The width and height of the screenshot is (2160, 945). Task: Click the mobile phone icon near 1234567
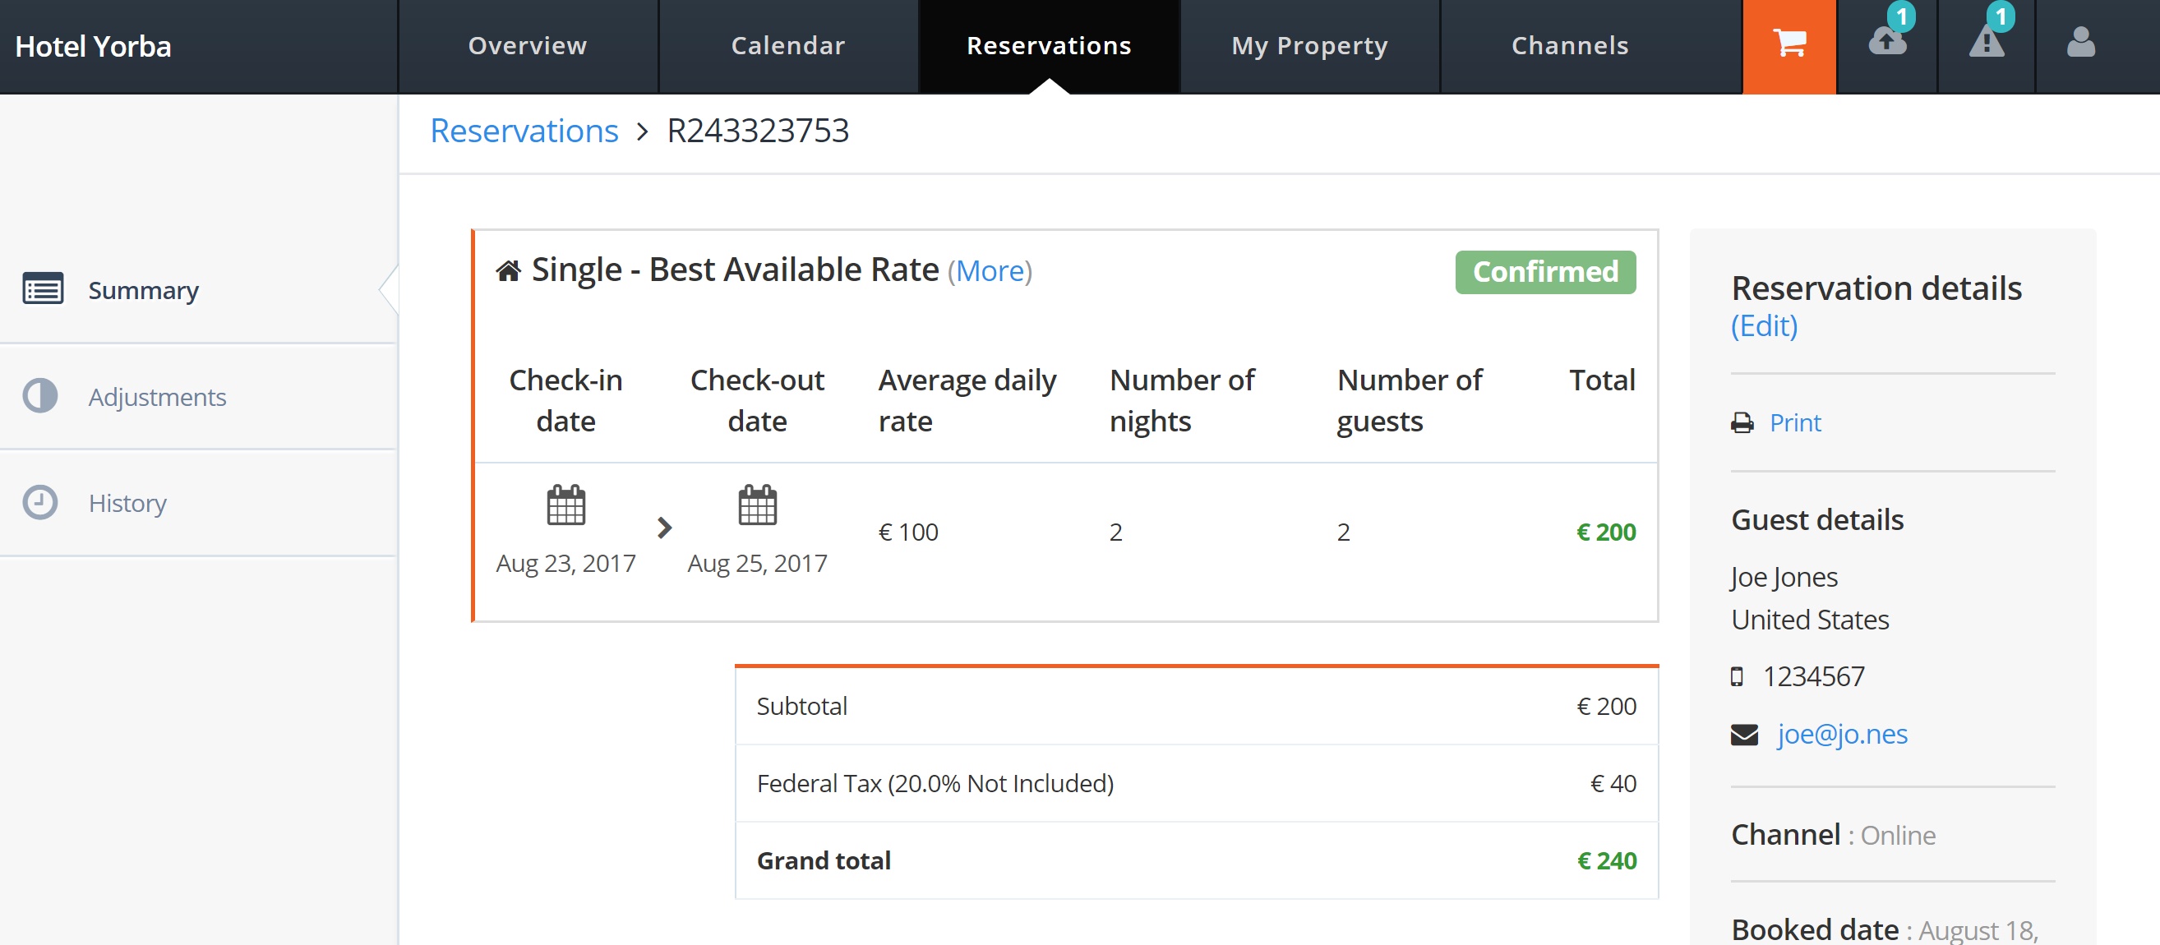[1737, 676]
